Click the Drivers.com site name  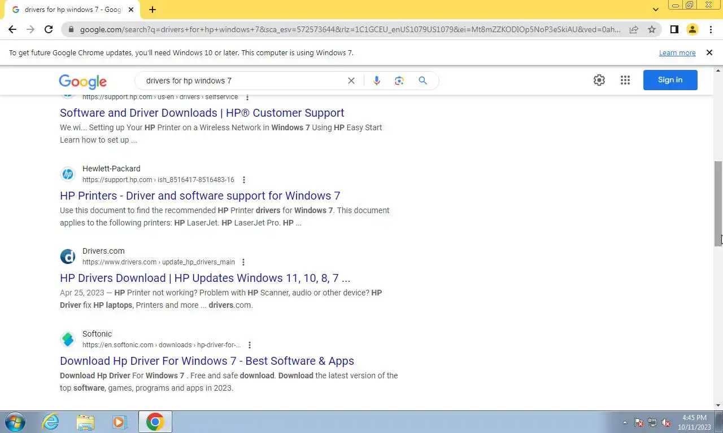click(x=103, y=251)
